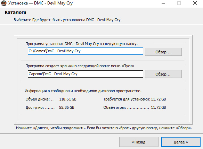Click the installer icon in title bar
Viewport: 203px width, 149px height.
(4, 3)
